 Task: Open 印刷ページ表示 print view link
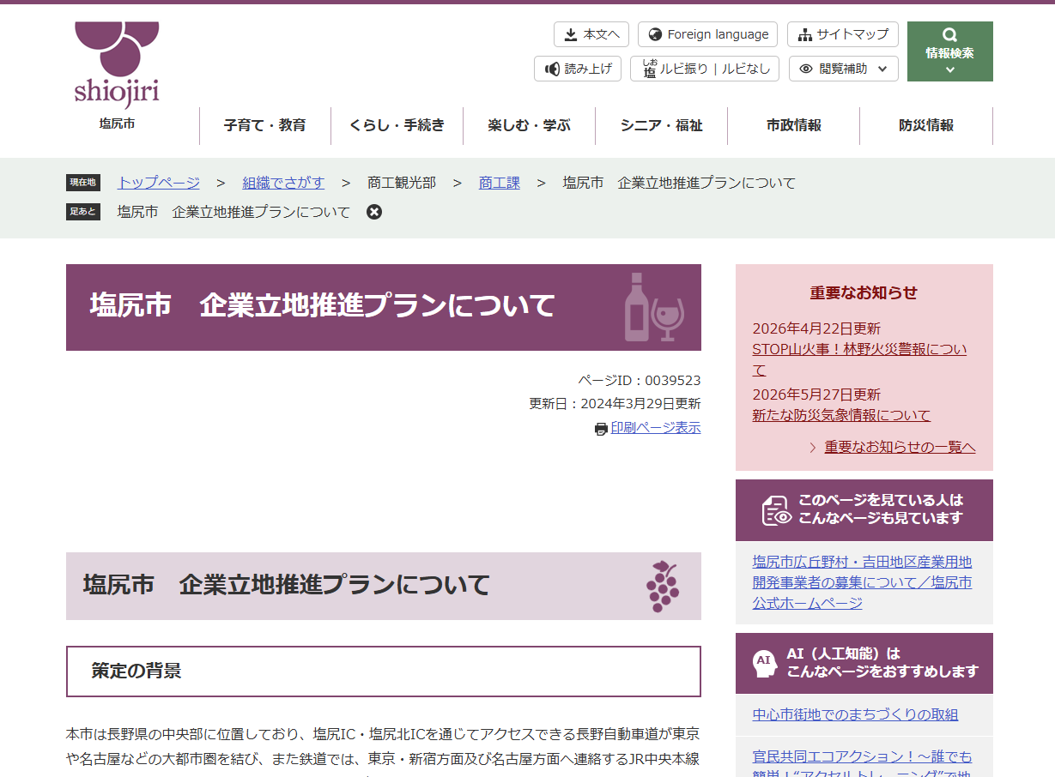656,428
